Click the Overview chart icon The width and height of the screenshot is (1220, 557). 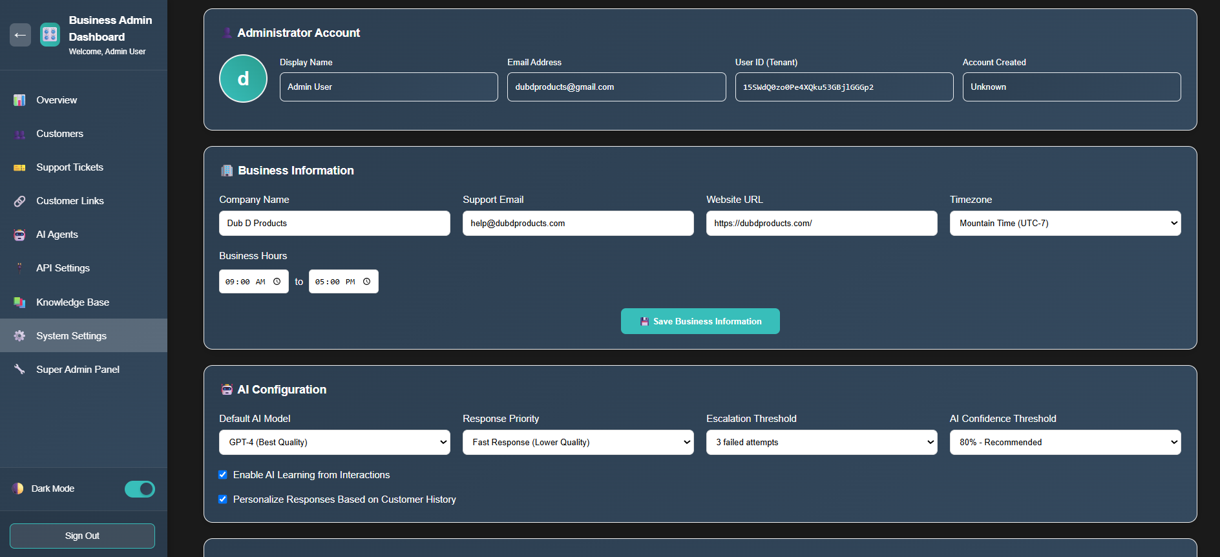point(19,100)
